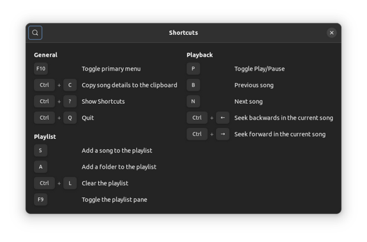This screenshot has width=367, height=242.
Task: Click the N key for Next song
Action: [x=193, y=102]
